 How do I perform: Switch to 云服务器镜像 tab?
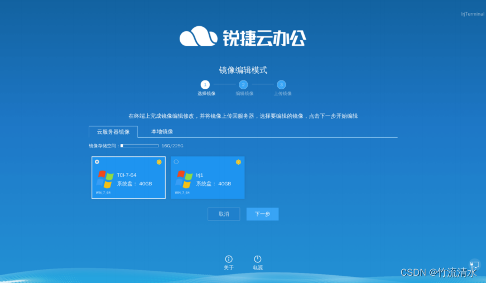(x=113, y=132)
